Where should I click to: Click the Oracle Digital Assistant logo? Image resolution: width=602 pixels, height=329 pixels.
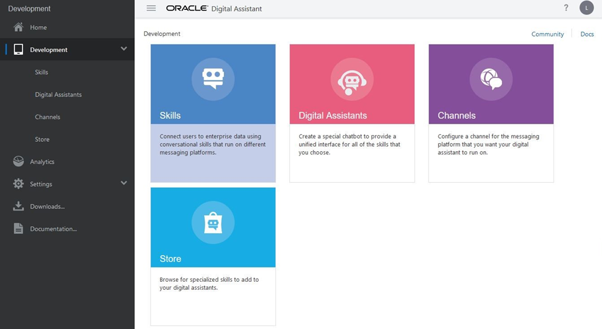(214, 9)
